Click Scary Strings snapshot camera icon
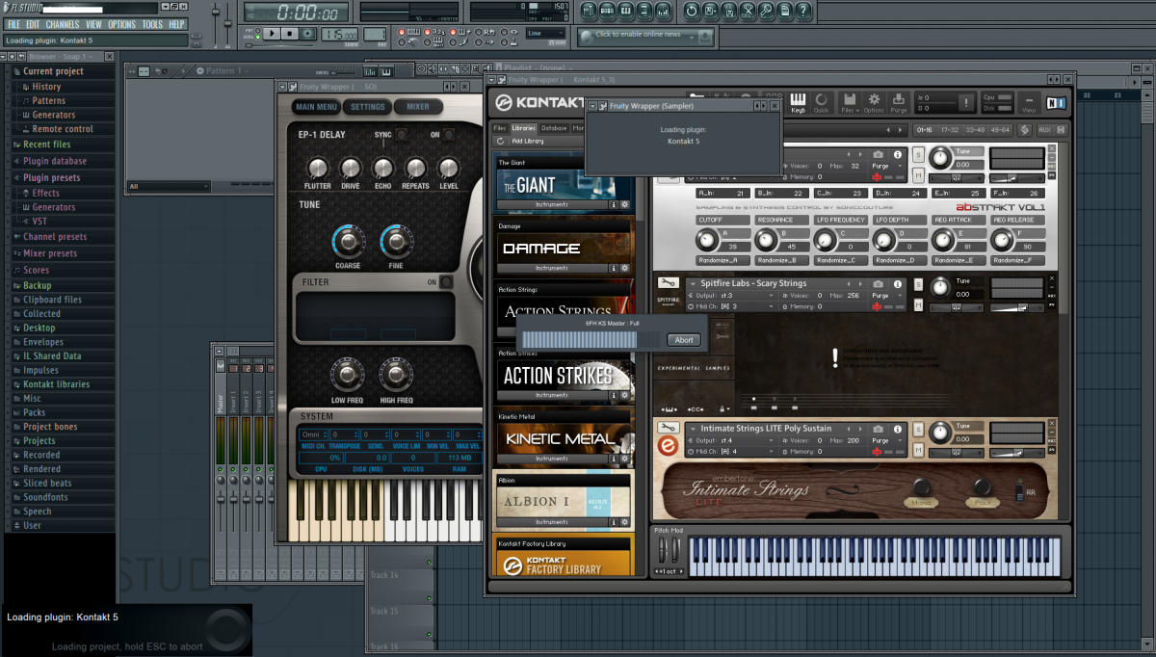The width and height of the screenshot is (1156, 657). [x=878, y=284]
